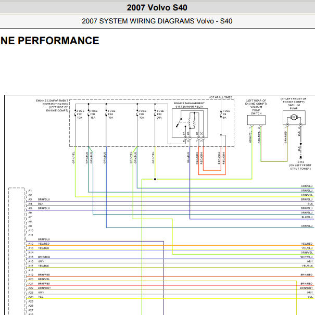Click the 'NE PERFORMANCE' heading

(49, 41)
